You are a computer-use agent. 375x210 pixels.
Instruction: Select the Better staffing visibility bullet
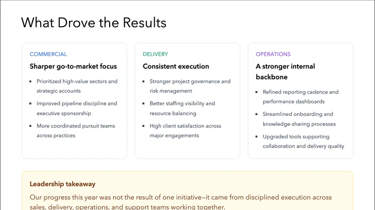(x=182, y=108)
